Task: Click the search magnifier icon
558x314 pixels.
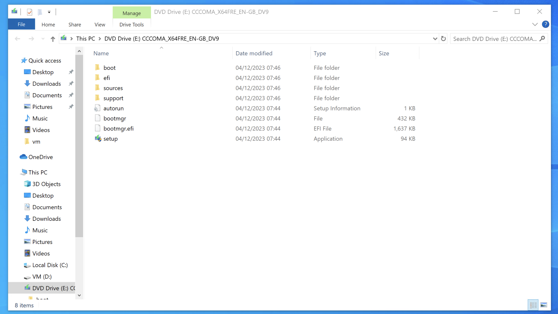Action: point(542,39)
